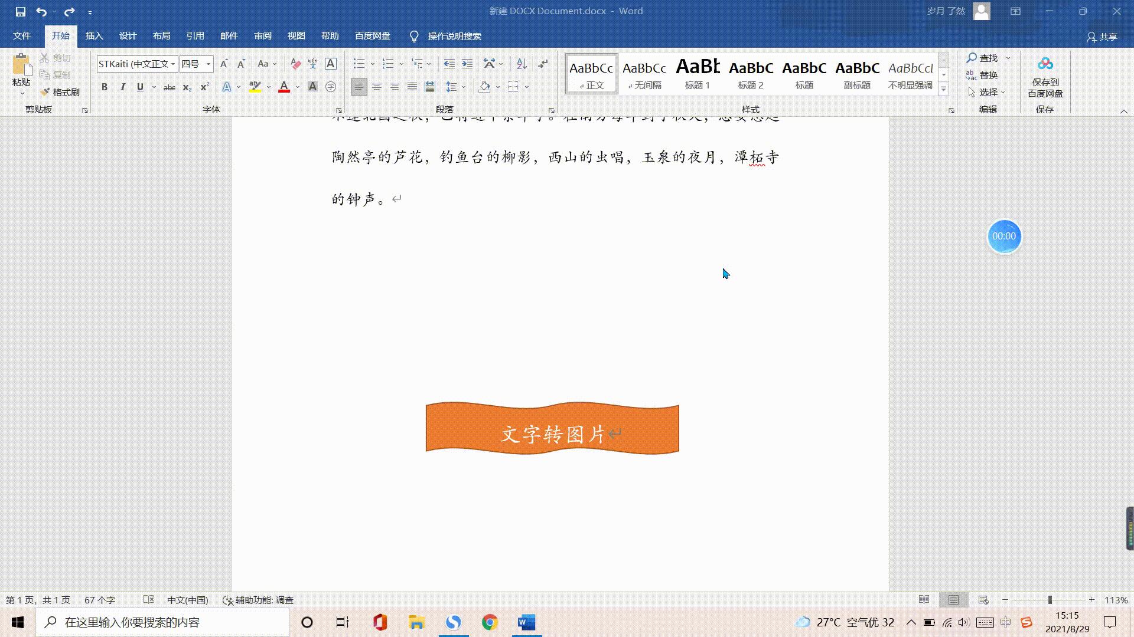Open the font size dropdown
The height and width of the screenshot is (637, 1134).
coord(207,64)
